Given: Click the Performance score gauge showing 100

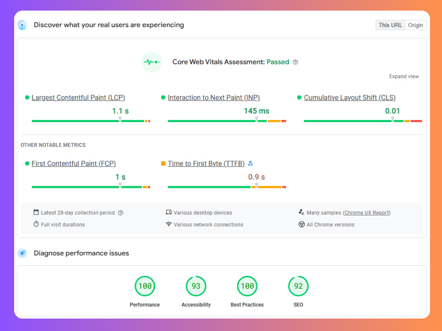Looking at the screenshot, I should [x=145, y=286].
